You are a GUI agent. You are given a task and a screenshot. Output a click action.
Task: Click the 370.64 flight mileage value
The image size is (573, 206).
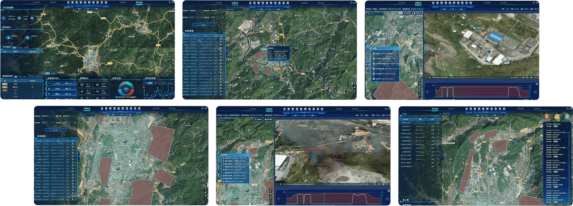click(x=11, y=19)
